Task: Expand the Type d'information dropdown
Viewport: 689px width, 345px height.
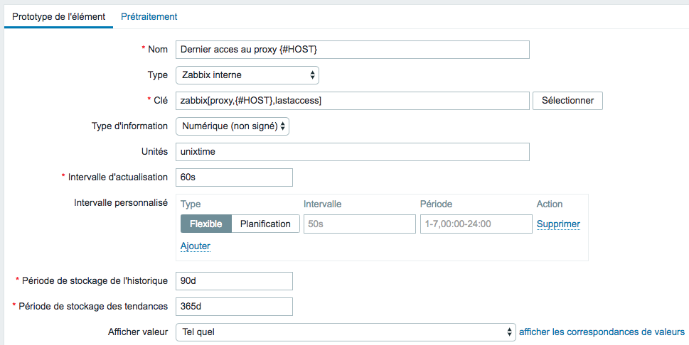Action: [x=232, y=126]
